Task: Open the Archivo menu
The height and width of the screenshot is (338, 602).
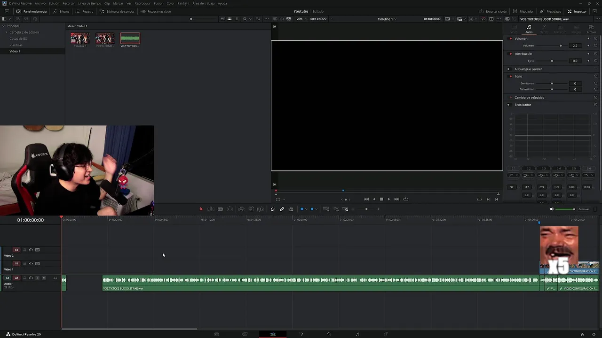Action: [40, 3]
